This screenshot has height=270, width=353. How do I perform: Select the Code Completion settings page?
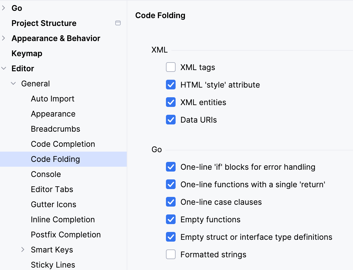click(63, 144)
